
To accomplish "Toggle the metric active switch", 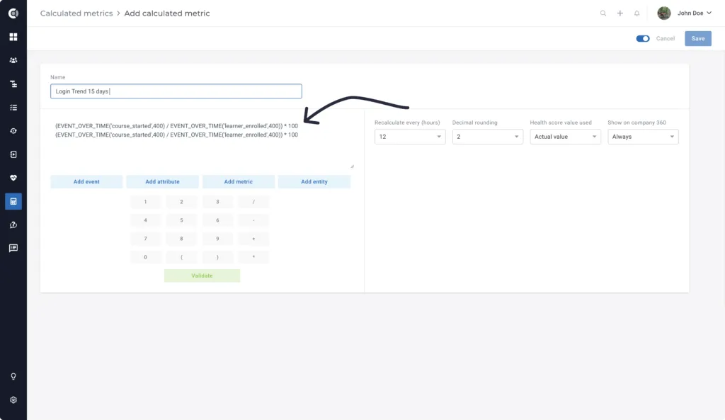I will [x=643, y=38].
